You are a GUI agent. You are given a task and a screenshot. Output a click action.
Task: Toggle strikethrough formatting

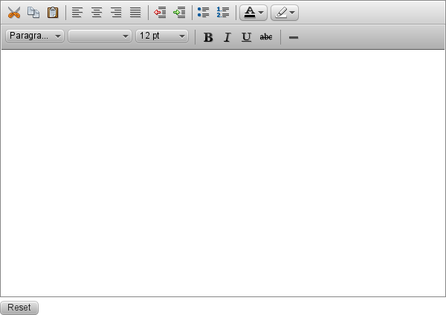[266, 36]
